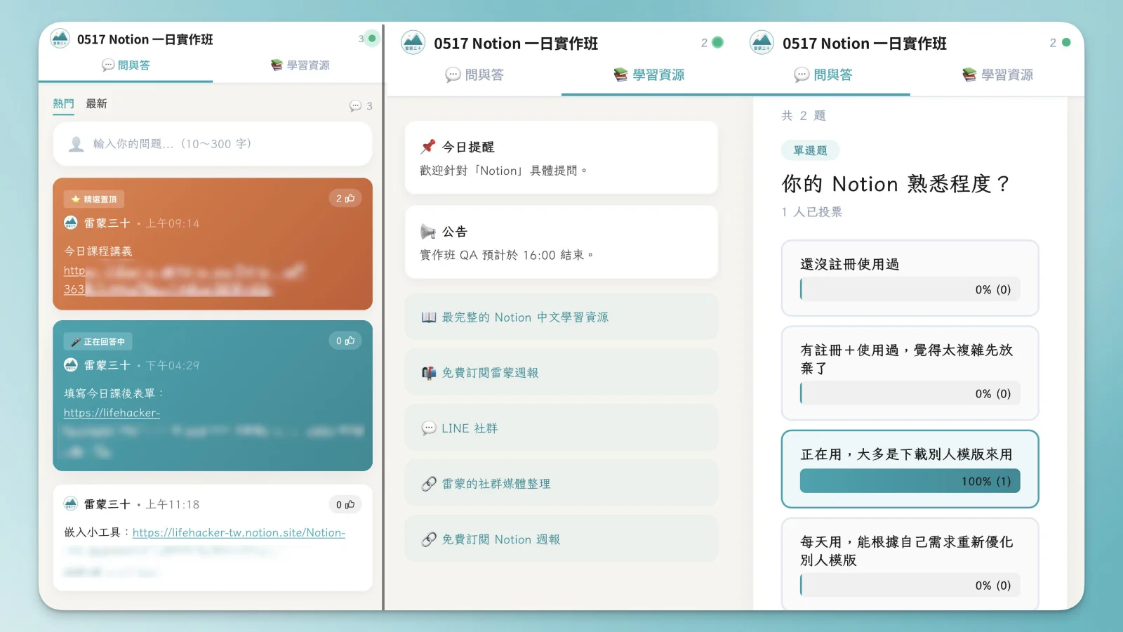Open 問與答 tab in left panel
The width and height of the screenshot is (1123, 632).
click(x=126, y=65)
